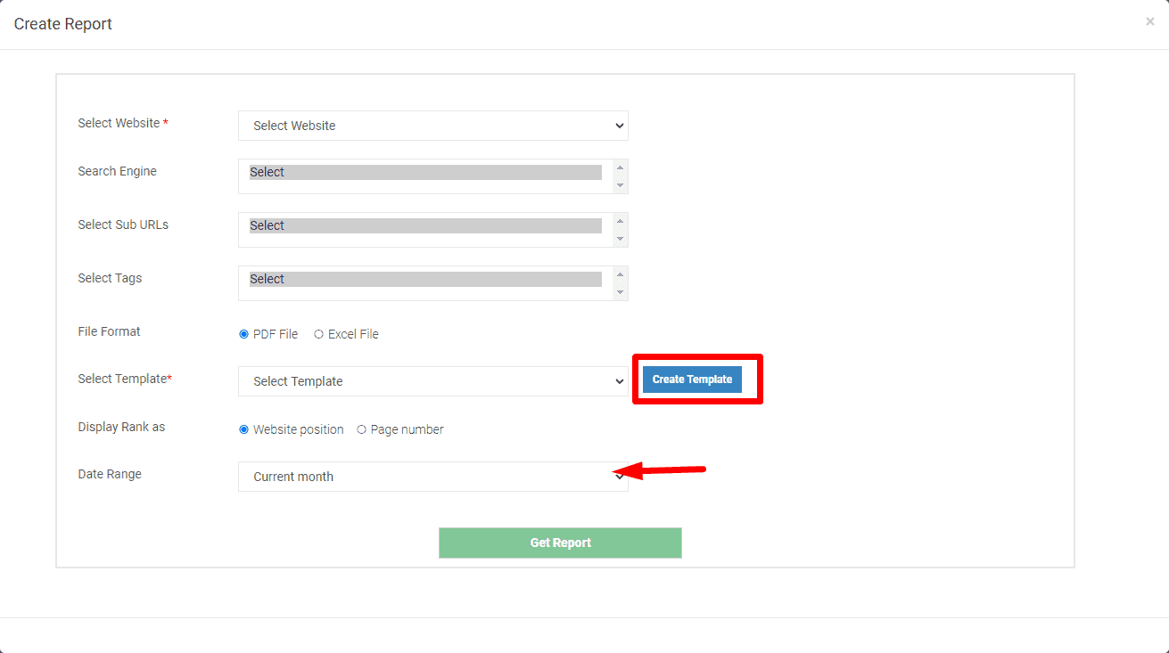Click the File Format label
1169x653 pixels.
pos(109,331)
